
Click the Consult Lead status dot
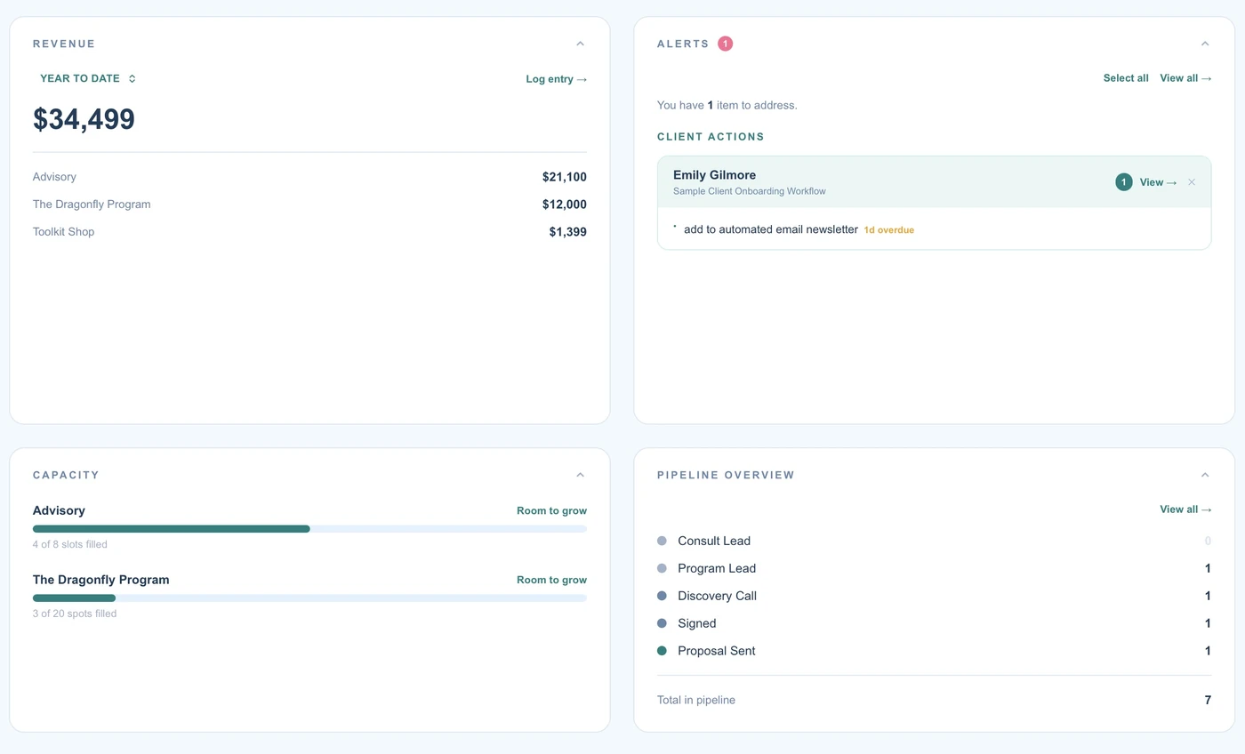point(662,541)
